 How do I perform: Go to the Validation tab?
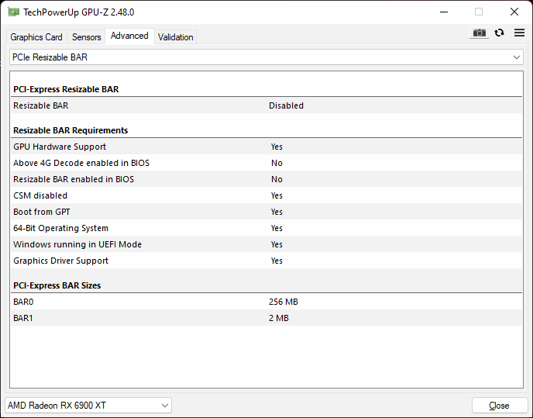tap(175, 36)
